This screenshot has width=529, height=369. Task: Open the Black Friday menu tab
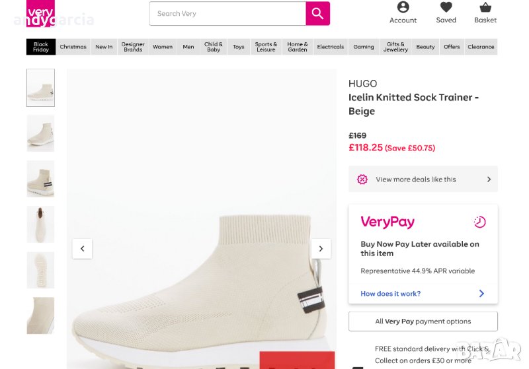click(41, 47)
